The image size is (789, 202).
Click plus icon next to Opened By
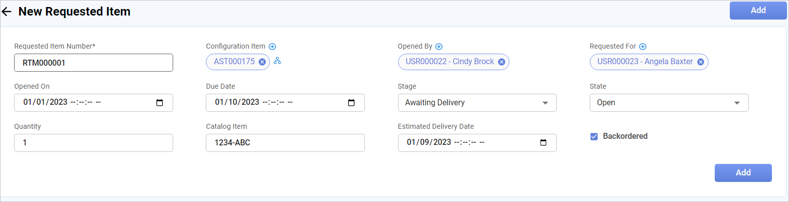pyautogui.click(x=439, y=47)
